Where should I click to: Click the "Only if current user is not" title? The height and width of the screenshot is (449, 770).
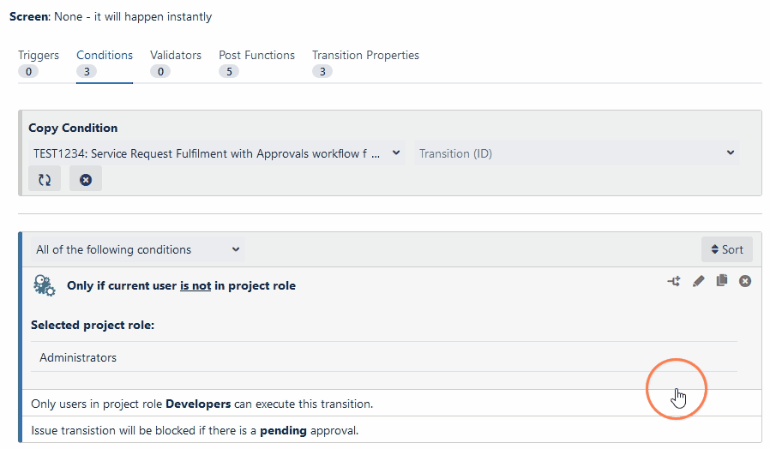coord(181,286)
